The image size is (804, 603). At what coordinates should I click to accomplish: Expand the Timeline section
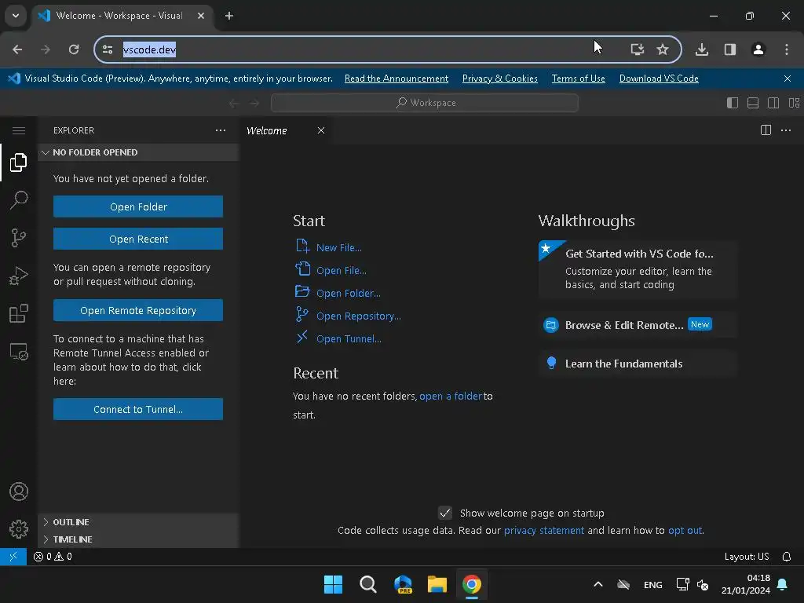point(138,539)
